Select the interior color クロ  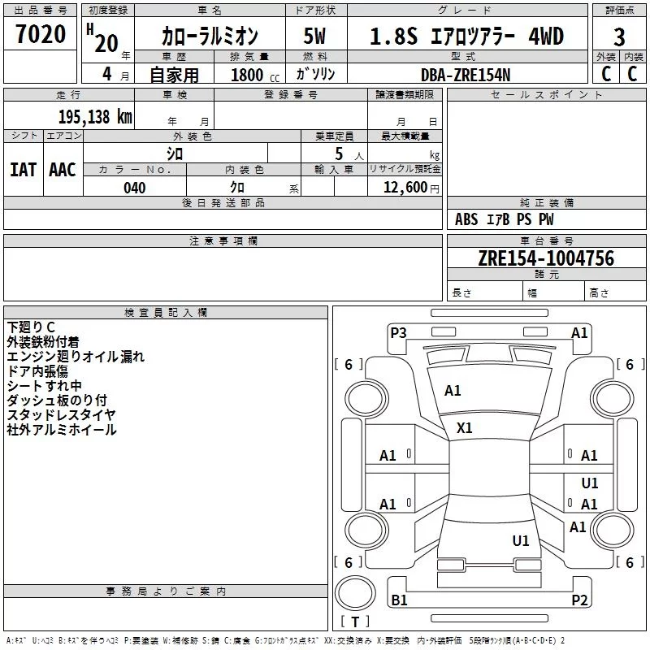pos(237,187)
